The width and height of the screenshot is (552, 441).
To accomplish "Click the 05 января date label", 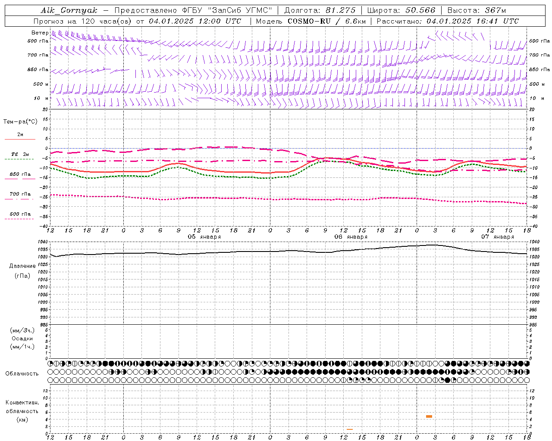I will (x=204, y=237).
